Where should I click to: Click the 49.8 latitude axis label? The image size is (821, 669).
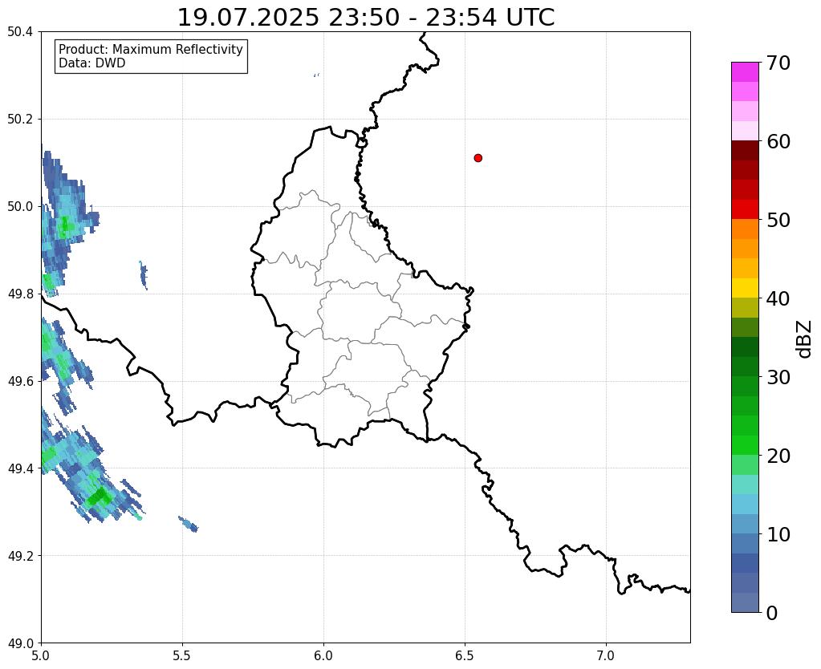20,294
